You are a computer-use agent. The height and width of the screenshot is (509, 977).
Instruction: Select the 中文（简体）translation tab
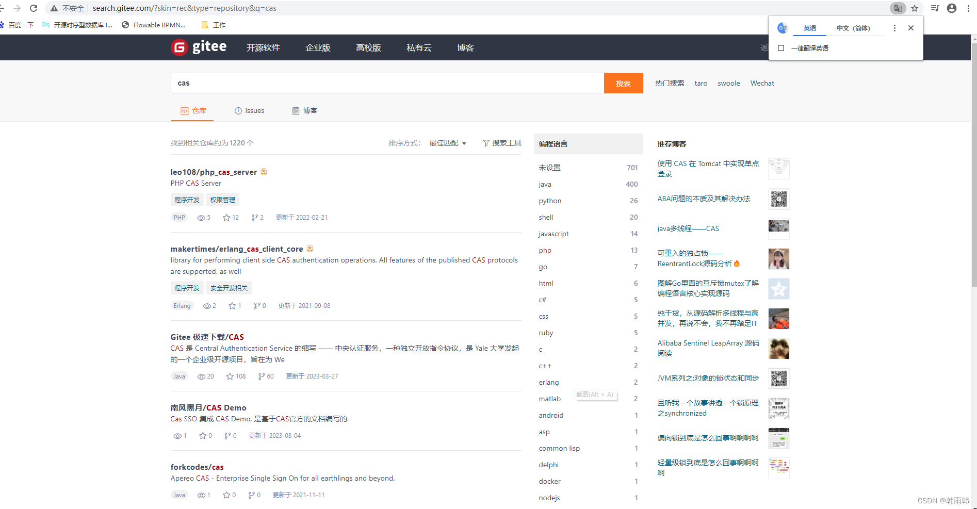click(x=854, y=28)
